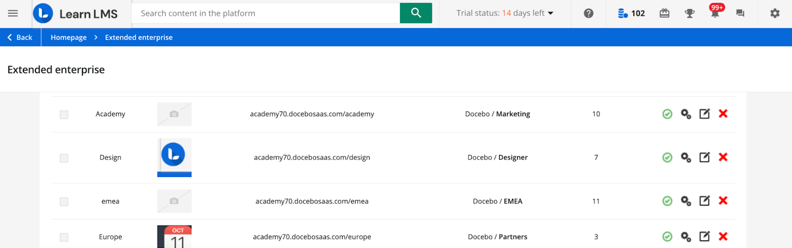Click the green search button
Viewport: 792px width, 248px height.
416,13
